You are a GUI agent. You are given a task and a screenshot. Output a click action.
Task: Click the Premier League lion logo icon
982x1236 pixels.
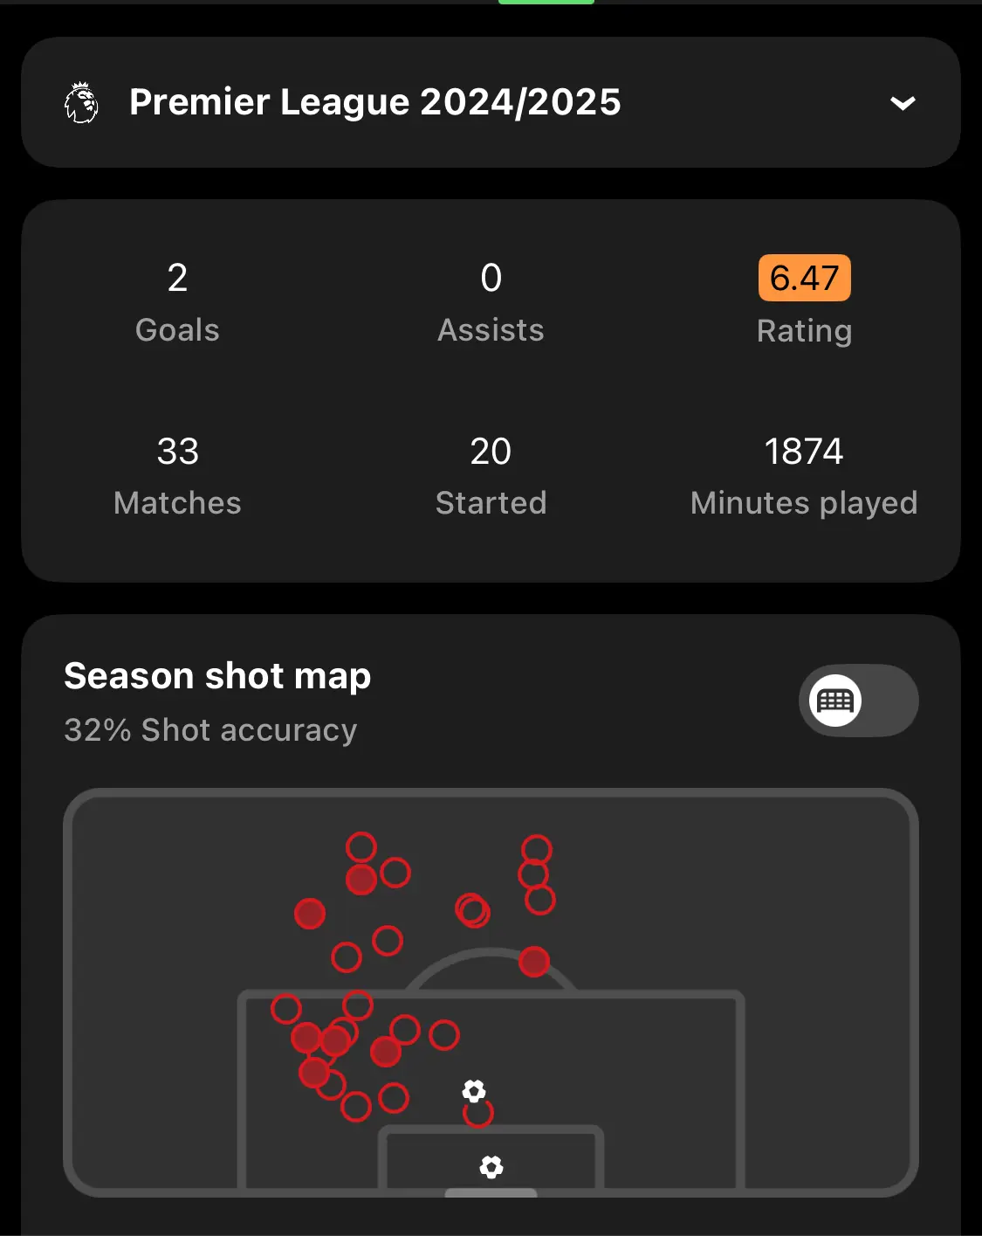click(x=81, y=102)
